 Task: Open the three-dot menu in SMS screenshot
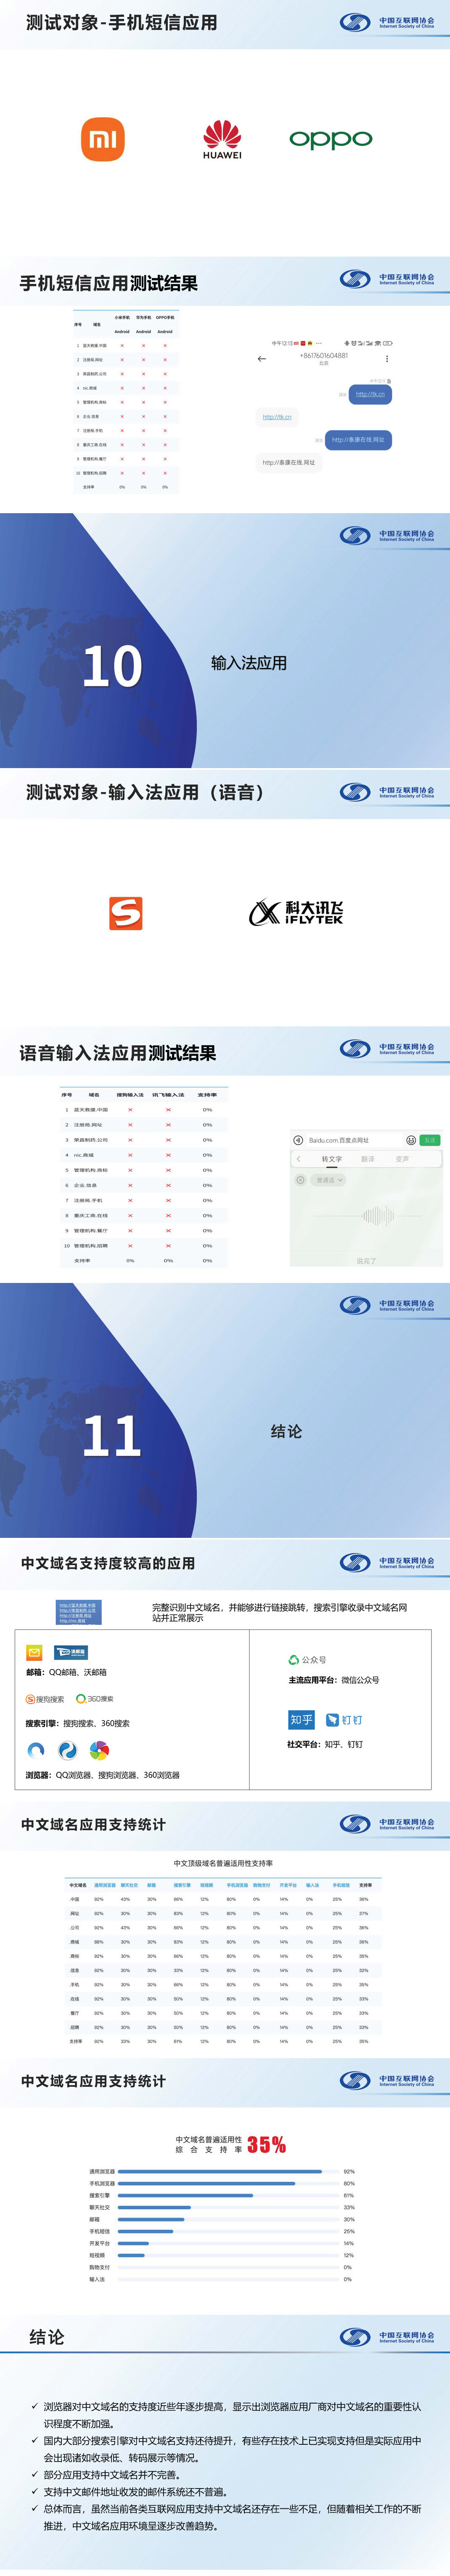pos(387,358)
